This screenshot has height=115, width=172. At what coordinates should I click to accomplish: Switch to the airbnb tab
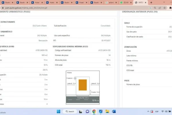click(110, 3)
